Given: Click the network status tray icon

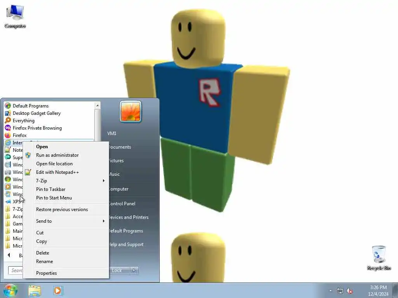Looking at the screenshot, I should 340,291.
